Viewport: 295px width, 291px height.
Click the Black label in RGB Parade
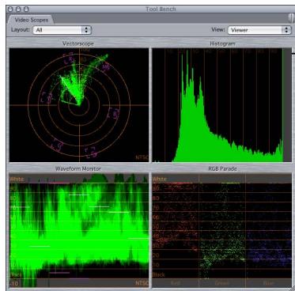point(159,274)
